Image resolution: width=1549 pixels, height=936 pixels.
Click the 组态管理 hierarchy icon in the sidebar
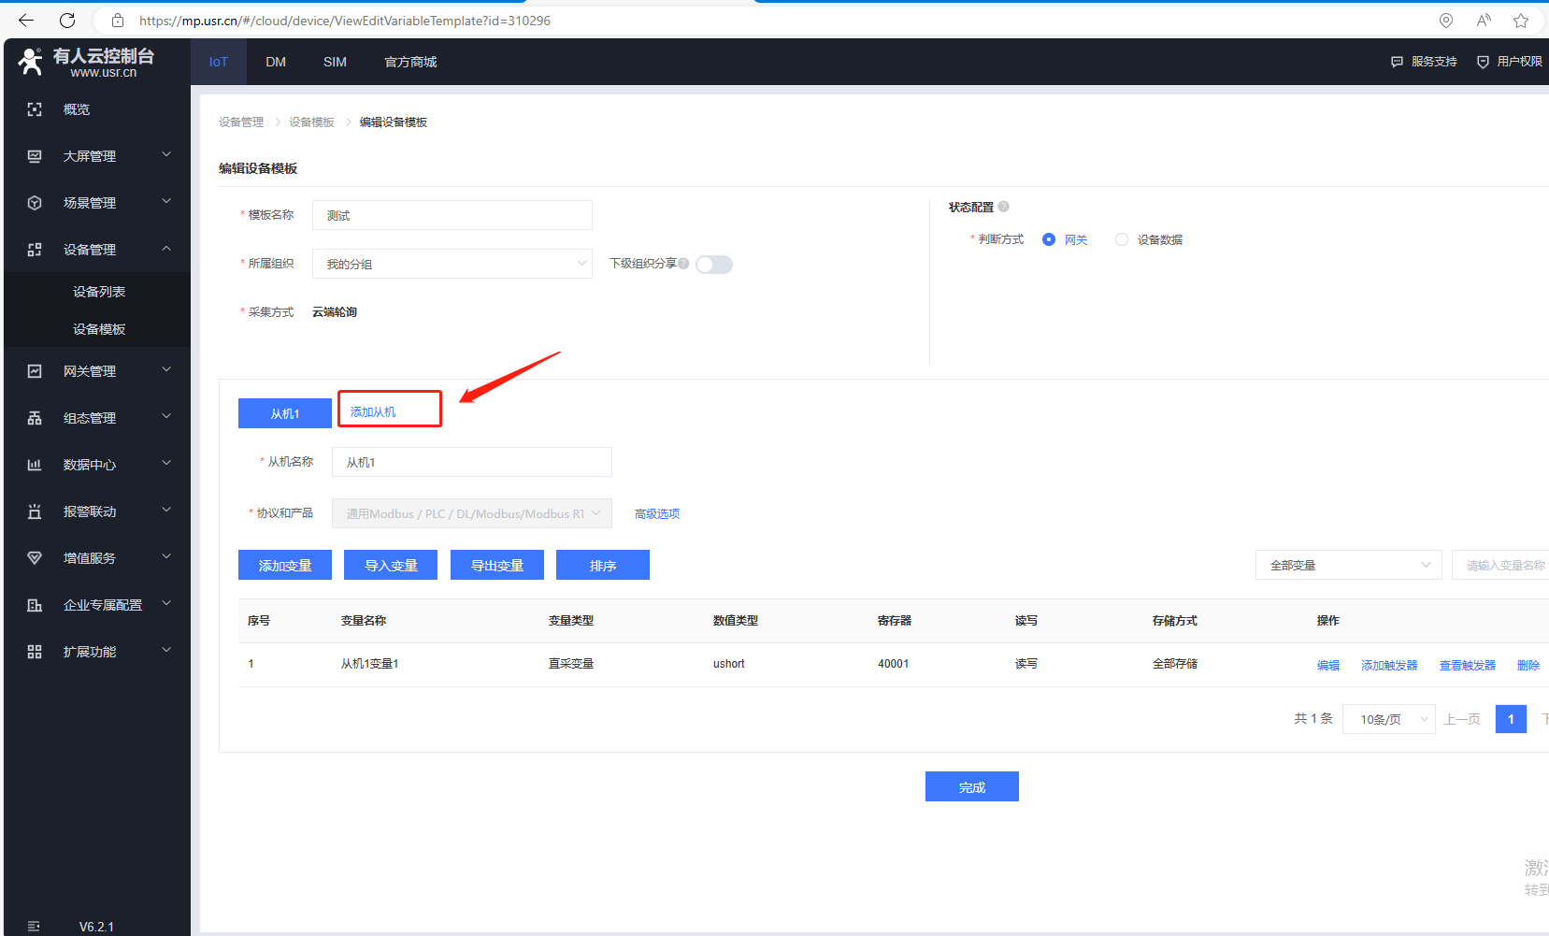click(35, 418)
